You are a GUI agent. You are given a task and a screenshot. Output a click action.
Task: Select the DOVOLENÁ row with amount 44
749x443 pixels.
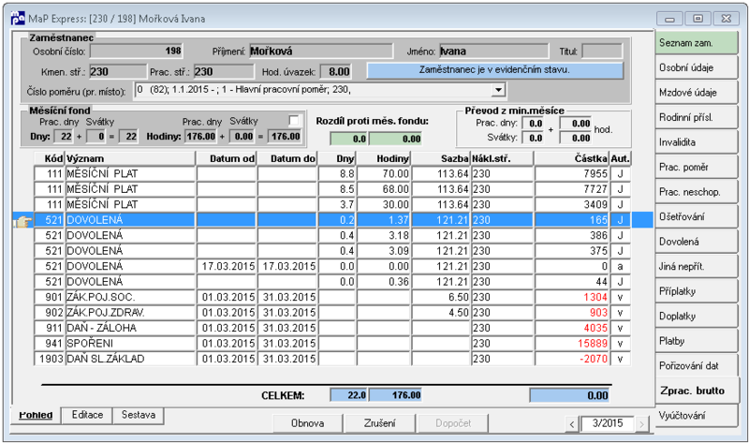click(332, 282)
